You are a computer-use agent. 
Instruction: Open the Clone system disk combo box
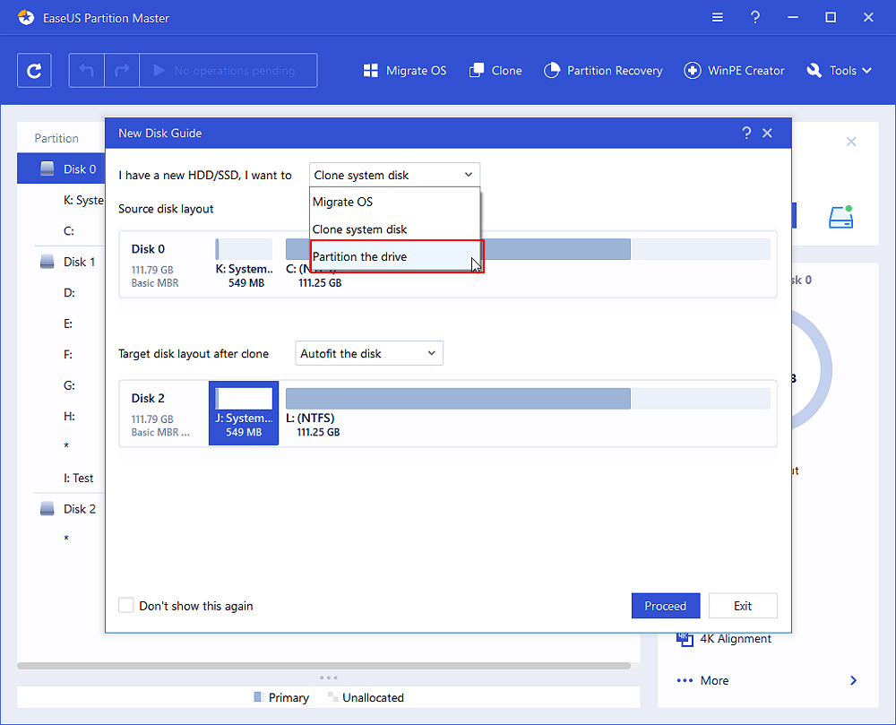(x=394, y=176)
